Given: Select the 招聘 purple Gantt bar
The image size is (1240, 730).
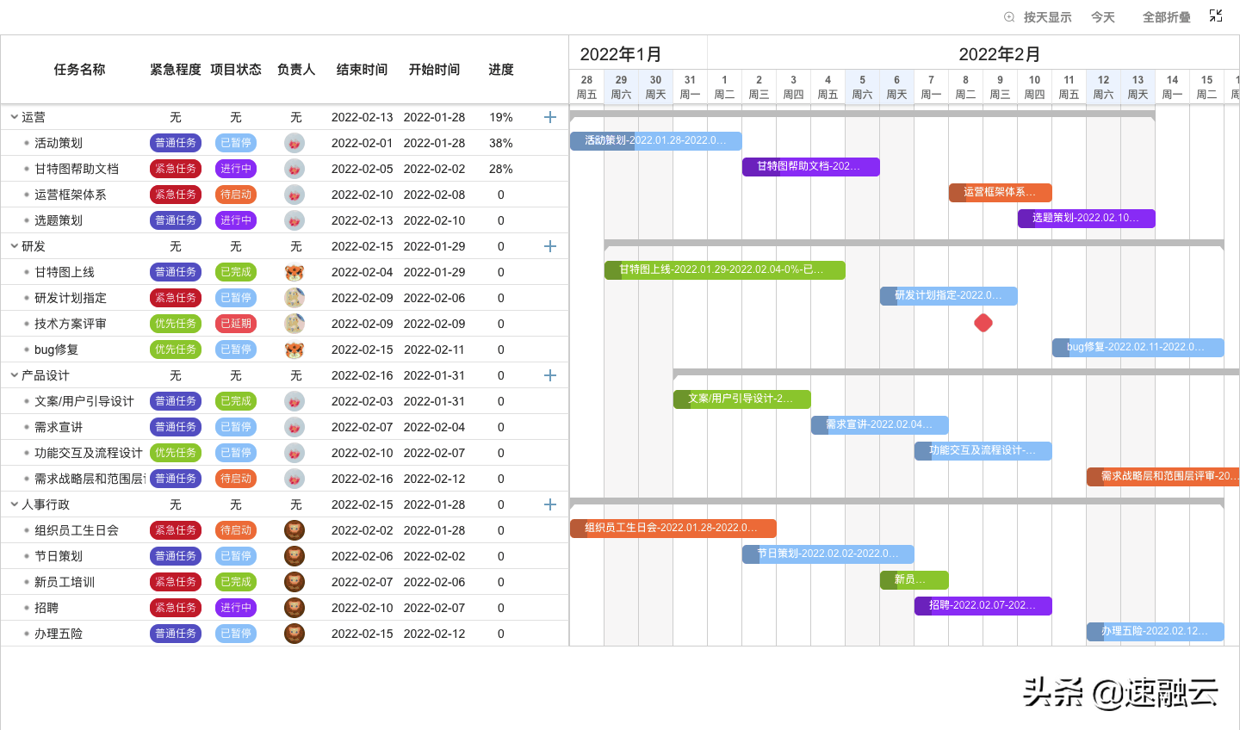Looking at the screenshot, I should [983, 605].
